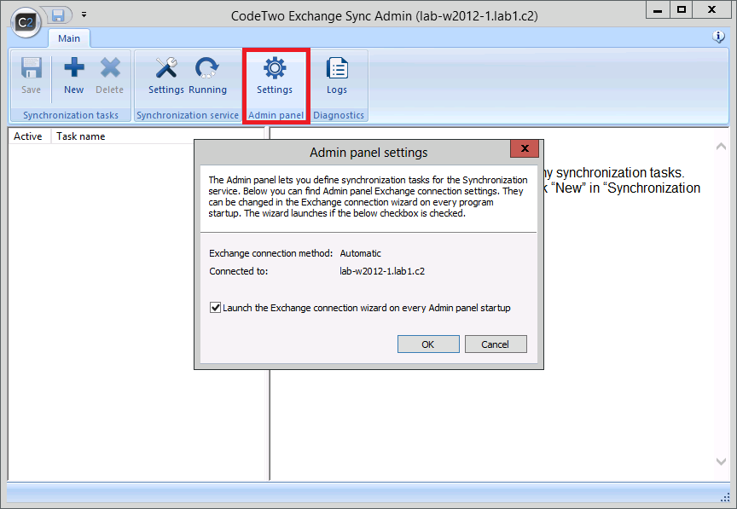Image resolution: width=737 pixels, height=509 pixels.
Task: Click the info icon in ribbon corner
Action: click(x=718, y=36)
